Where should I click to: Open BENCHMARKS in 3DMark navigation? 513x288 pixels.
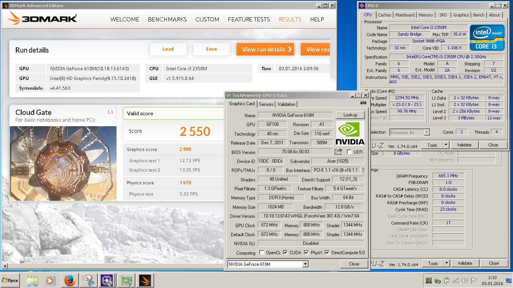[x=167, y=20]
